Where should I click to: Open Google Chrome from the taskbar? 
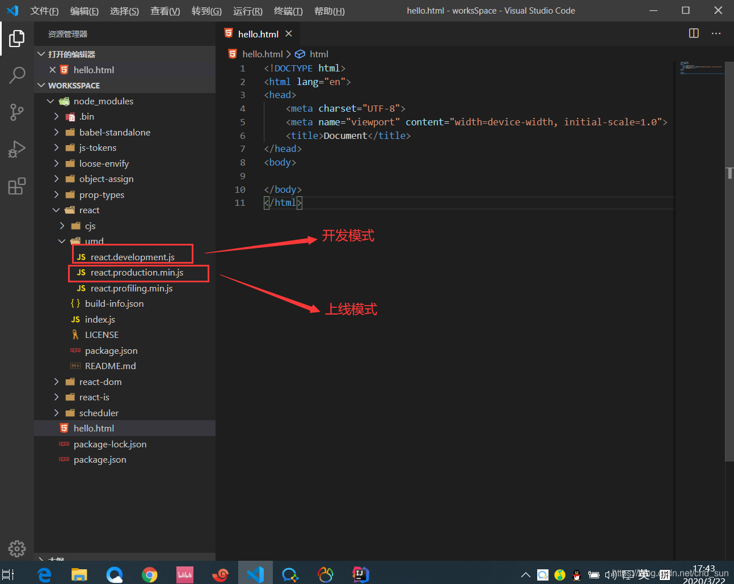(x=150, y=574)
